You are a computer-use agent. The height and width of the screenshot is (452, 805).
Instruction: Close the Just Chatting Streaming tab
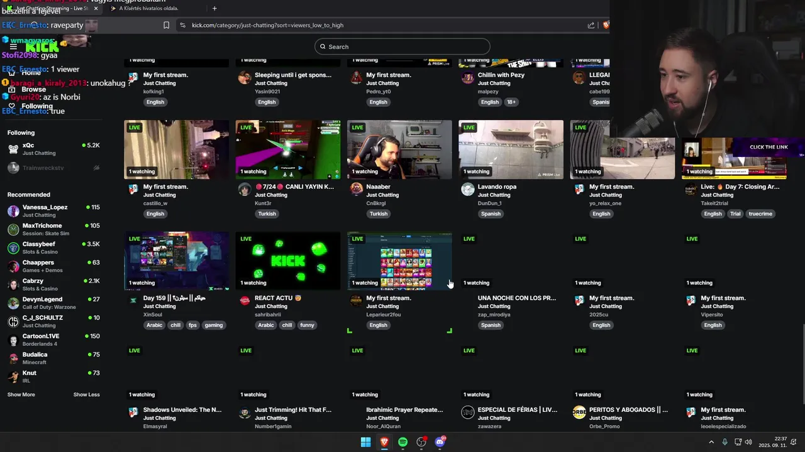pyautogui.click(x=96, y=8)
